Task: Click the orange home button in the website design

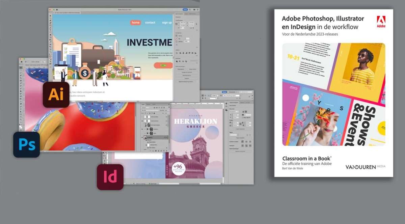Action: pos(135,22)
